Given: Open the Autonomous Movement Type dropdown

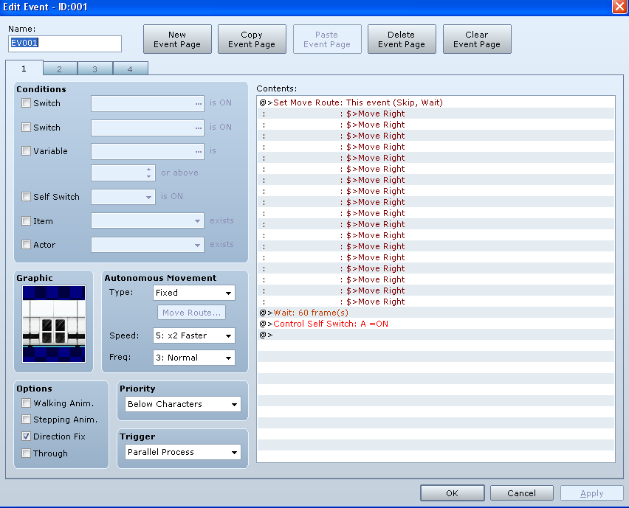Looking at the screenshot, I should (x=194, y=293).
